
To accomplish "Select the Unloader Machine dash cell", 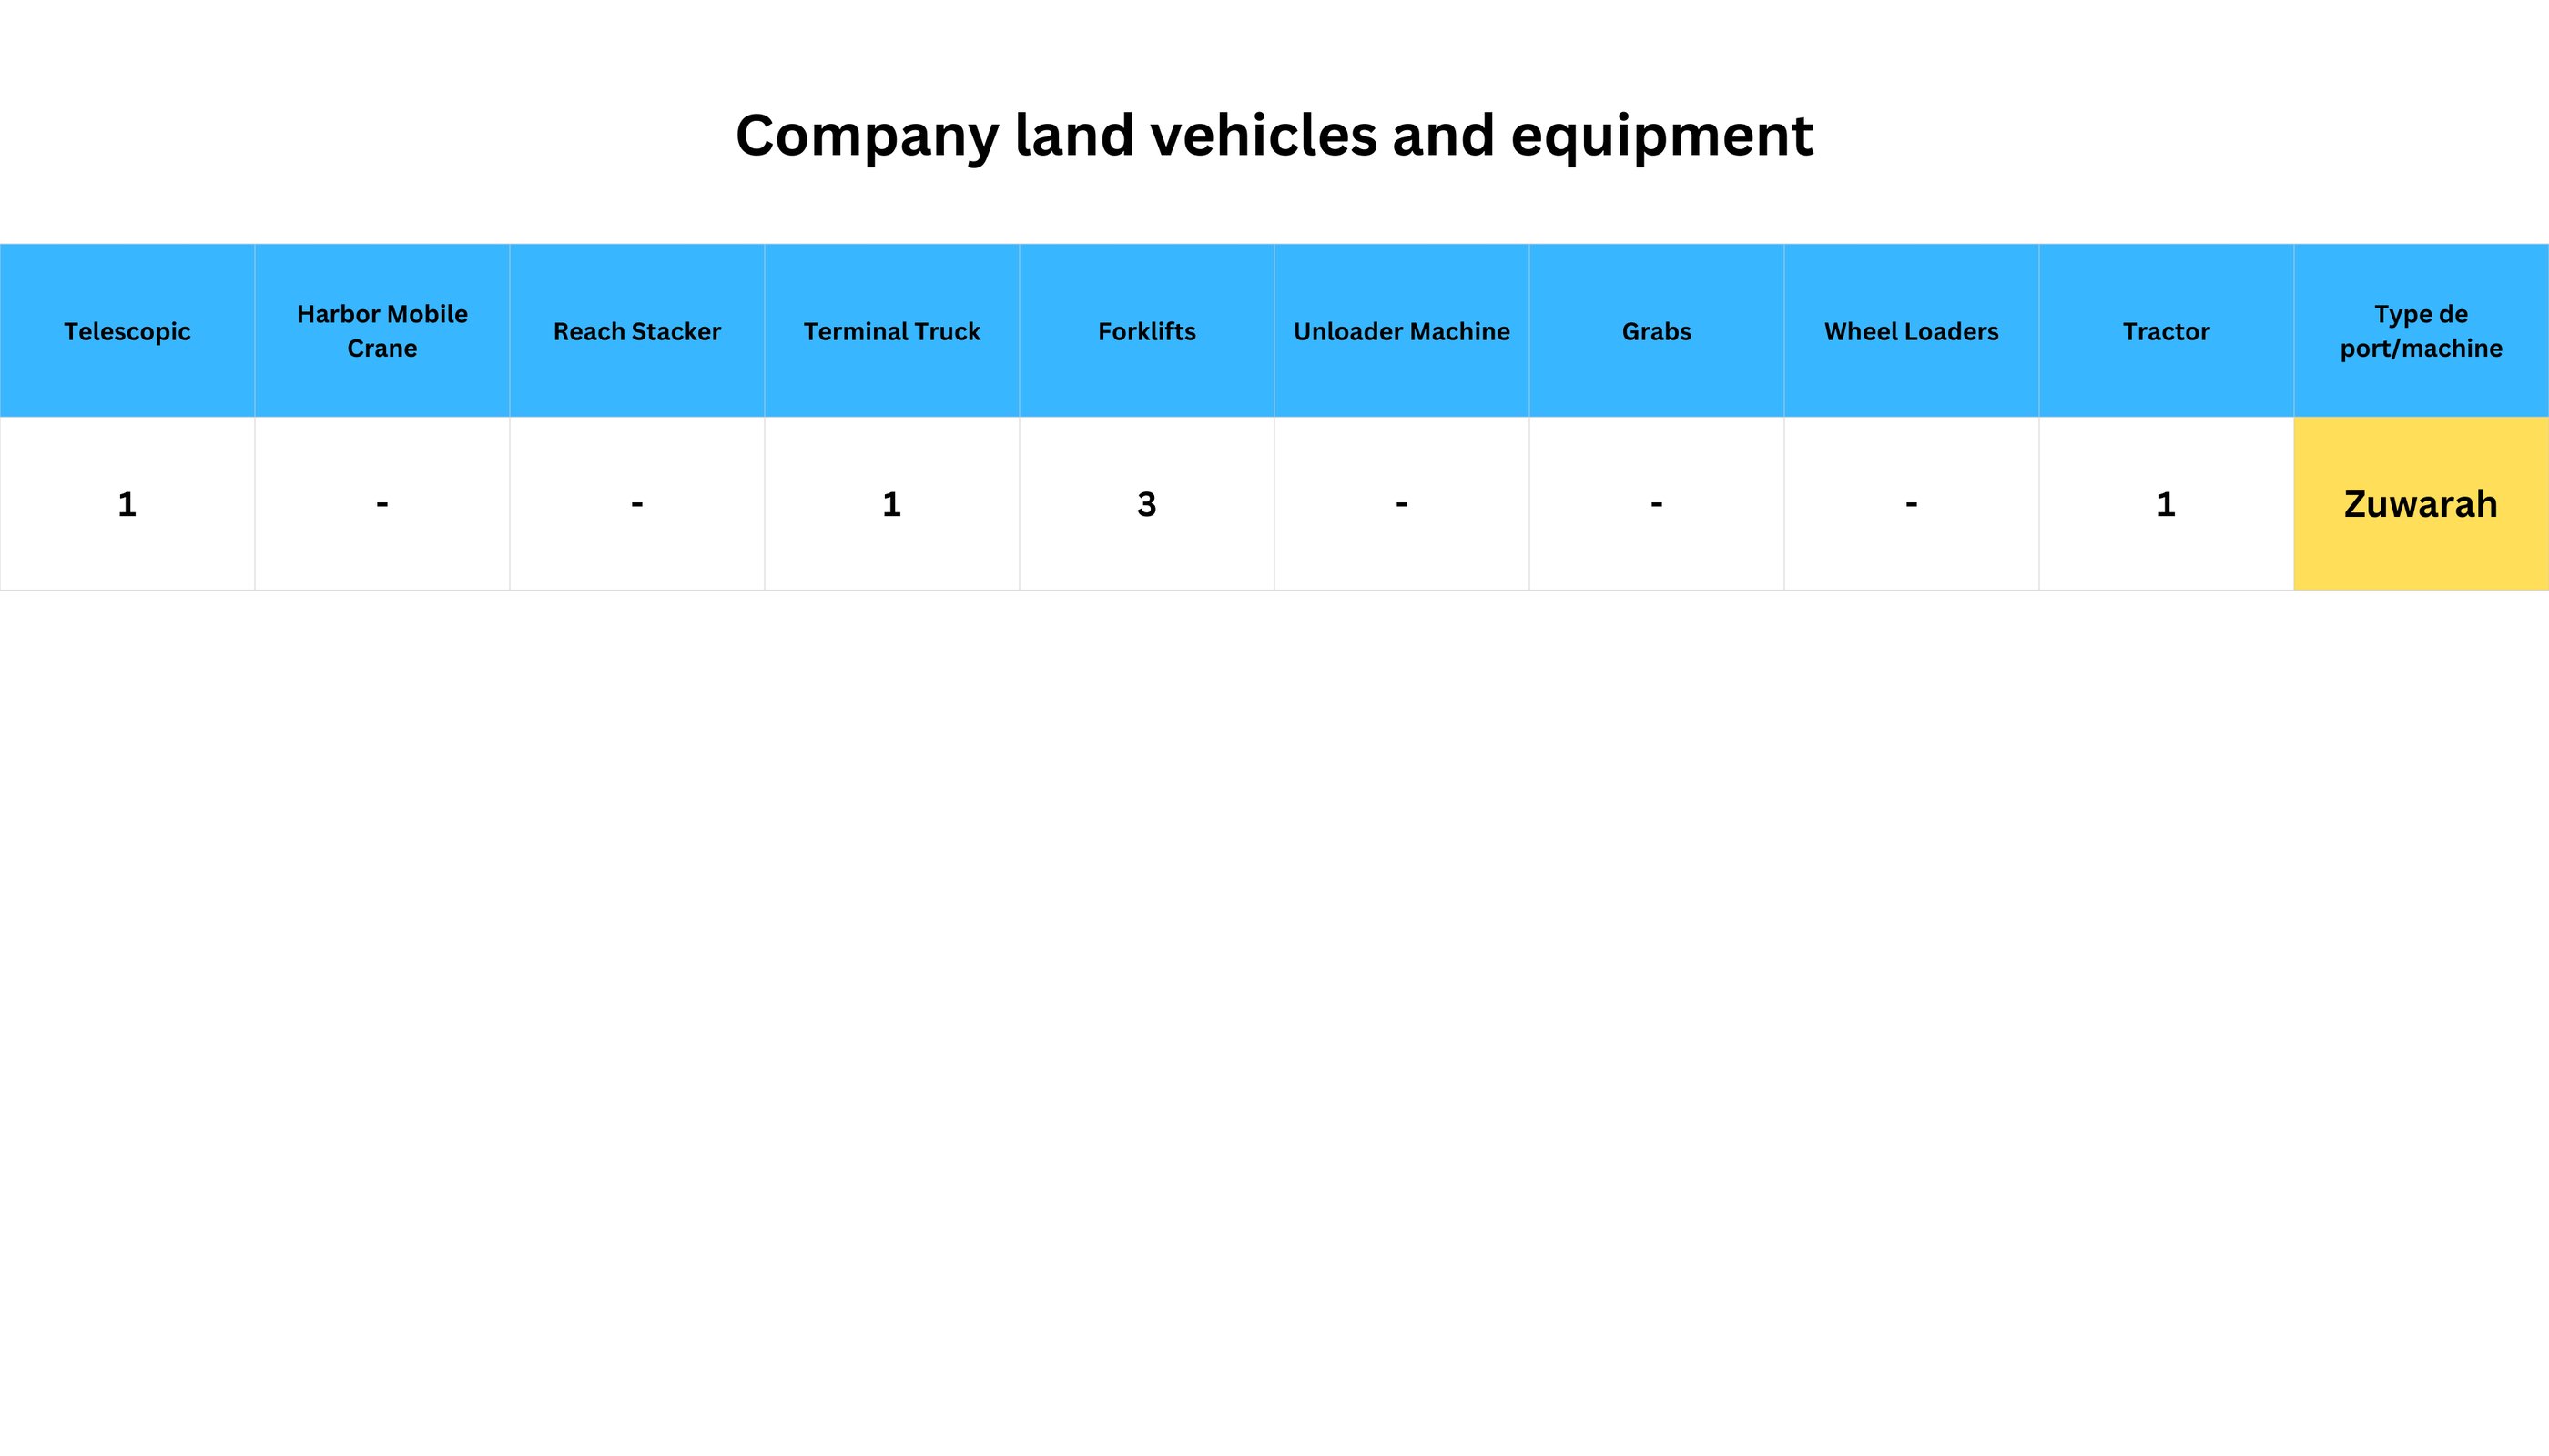I will [1402, 504].
